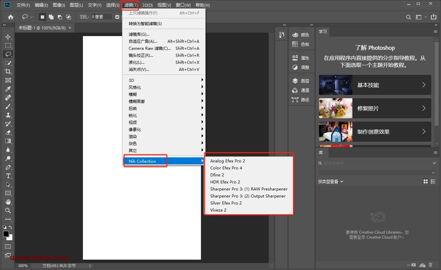
Task: Open 通道 panel button
Action: point(301,90)
